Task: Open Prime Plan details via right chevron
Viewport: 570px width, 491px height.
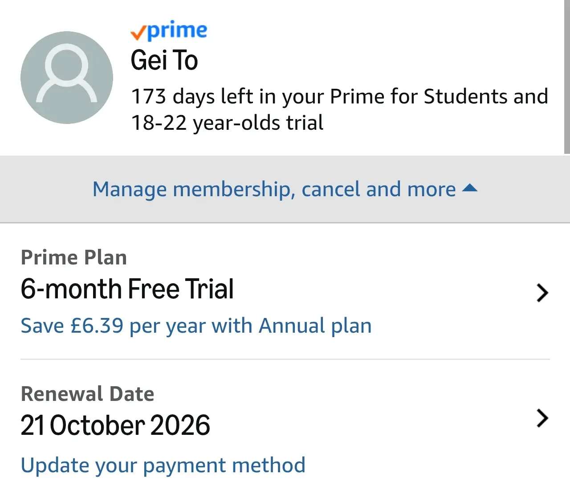Action: pos(542,293)
